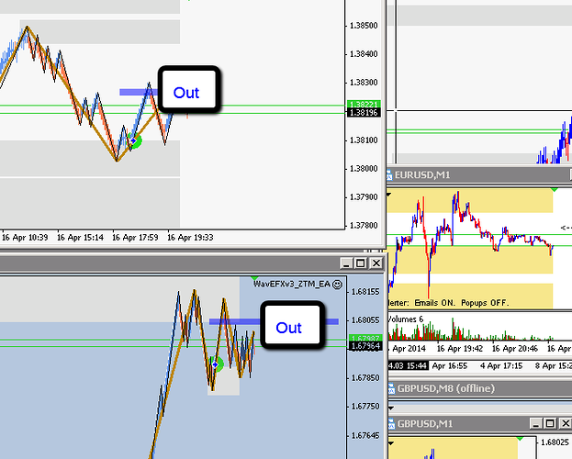Click the 1.38000 price scale value

pos(364,169)
